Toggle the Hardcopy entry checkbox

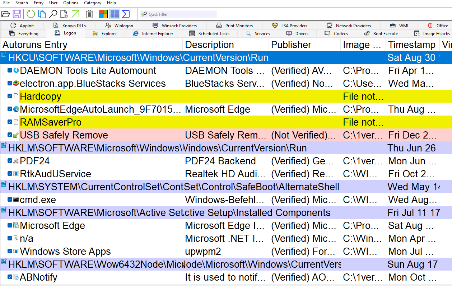coord(10,97)
